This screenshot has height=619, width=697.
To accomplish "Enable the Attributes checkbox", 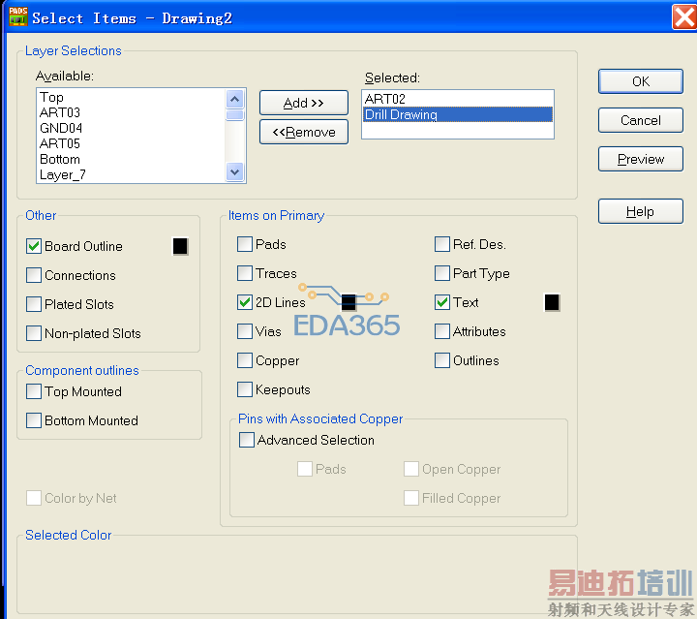I will tap(442, 331).
